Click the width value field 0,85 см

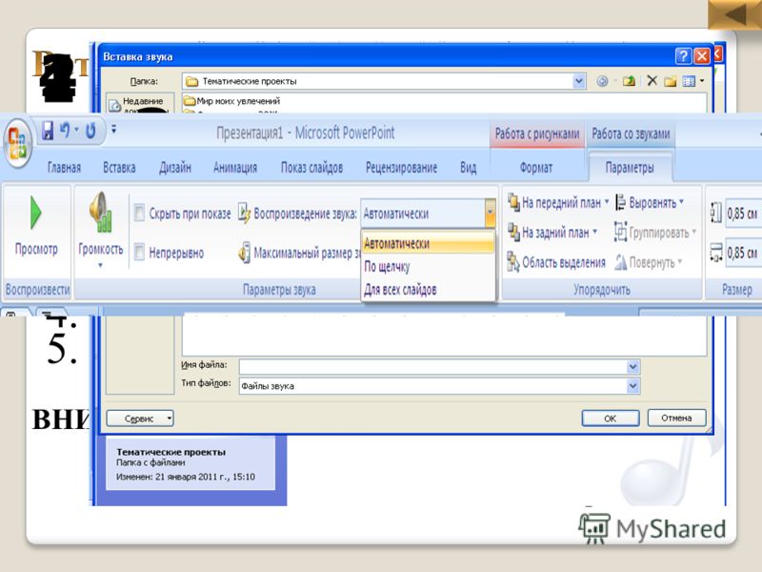pos(743,252)
